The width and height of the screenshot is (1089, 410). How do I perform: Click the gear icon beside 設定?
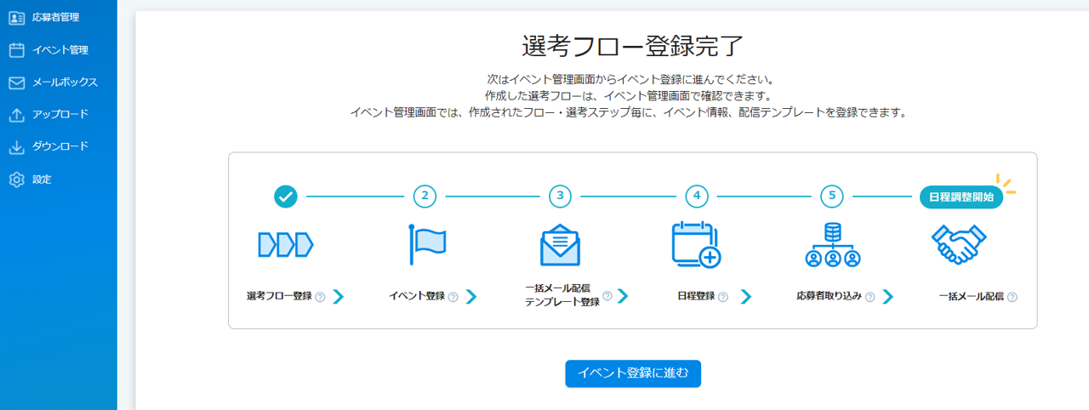(x=16, y=179)
